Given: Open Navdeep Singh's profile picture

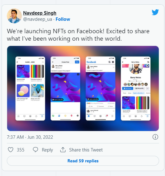Looking at the screenshot, I should coord(14,16).
